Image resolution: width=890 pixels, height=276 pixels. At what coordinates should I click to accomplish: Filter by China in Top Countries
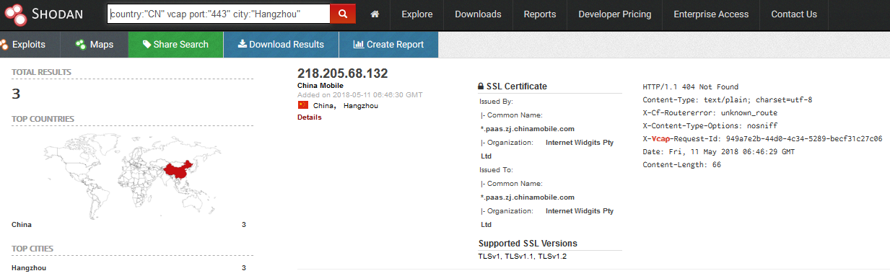click(x=22, y=225)
